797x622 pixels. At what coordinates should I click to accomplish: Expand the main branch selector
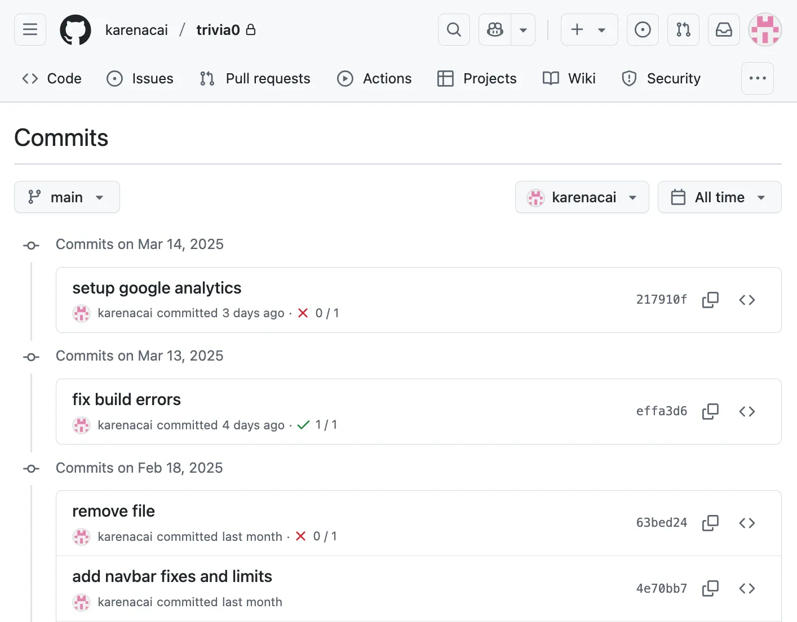[67, 197]
